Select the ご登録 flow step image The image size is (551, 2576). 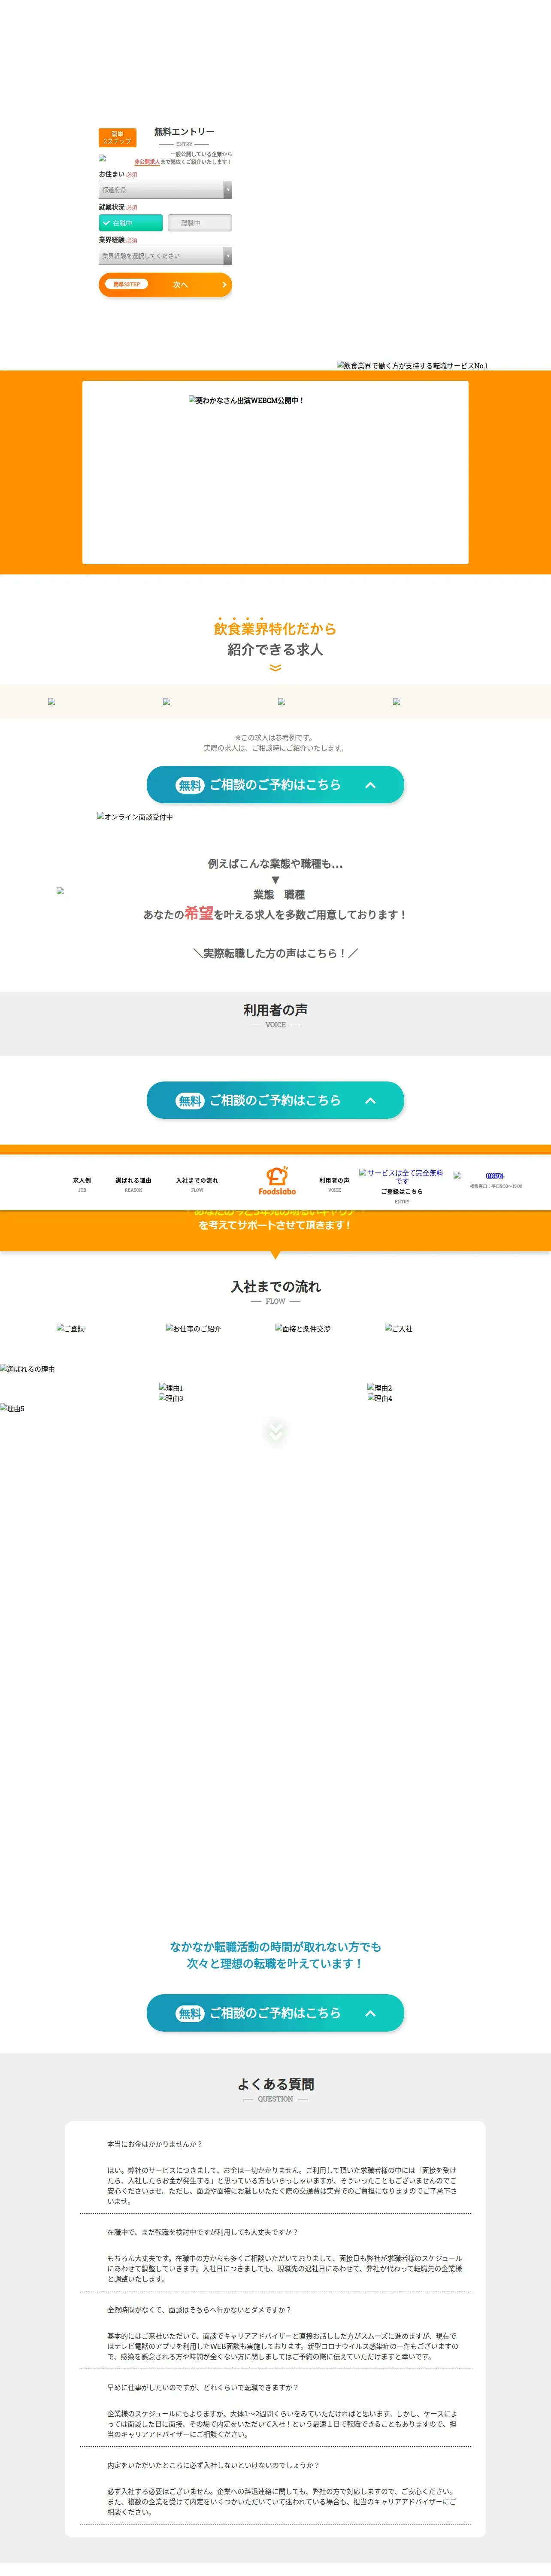click(70, 1329)
